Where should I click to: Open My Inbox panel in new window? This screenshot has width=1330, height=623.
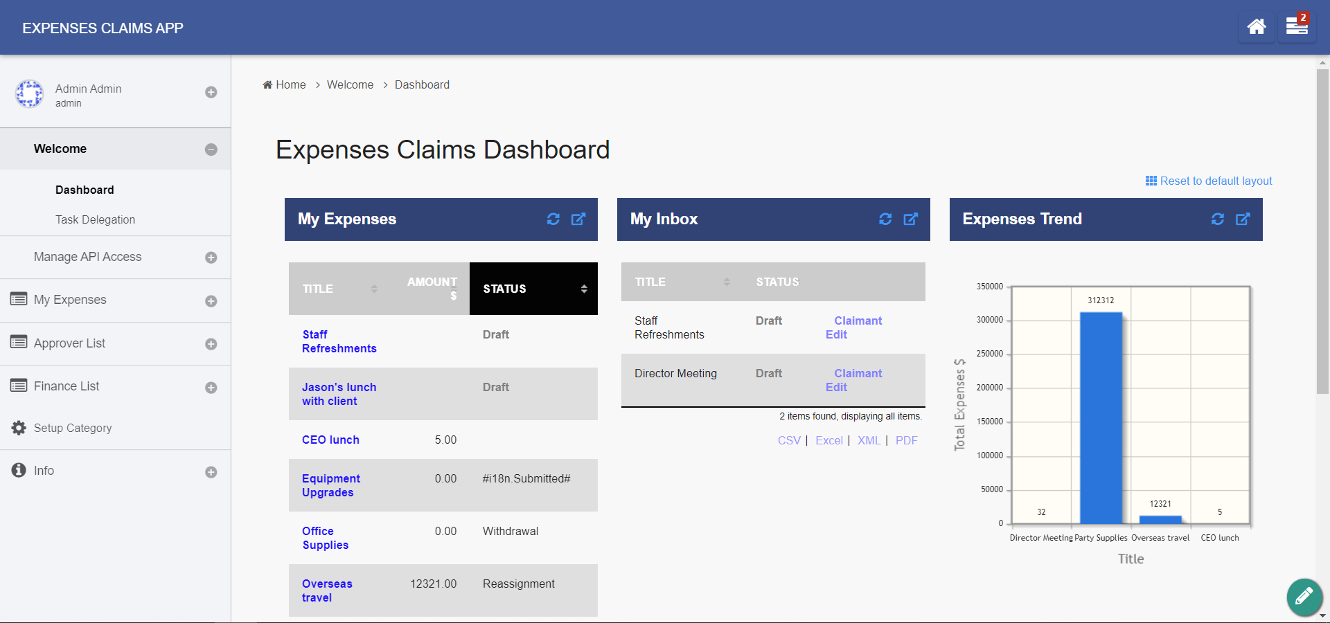pos(911,219)
